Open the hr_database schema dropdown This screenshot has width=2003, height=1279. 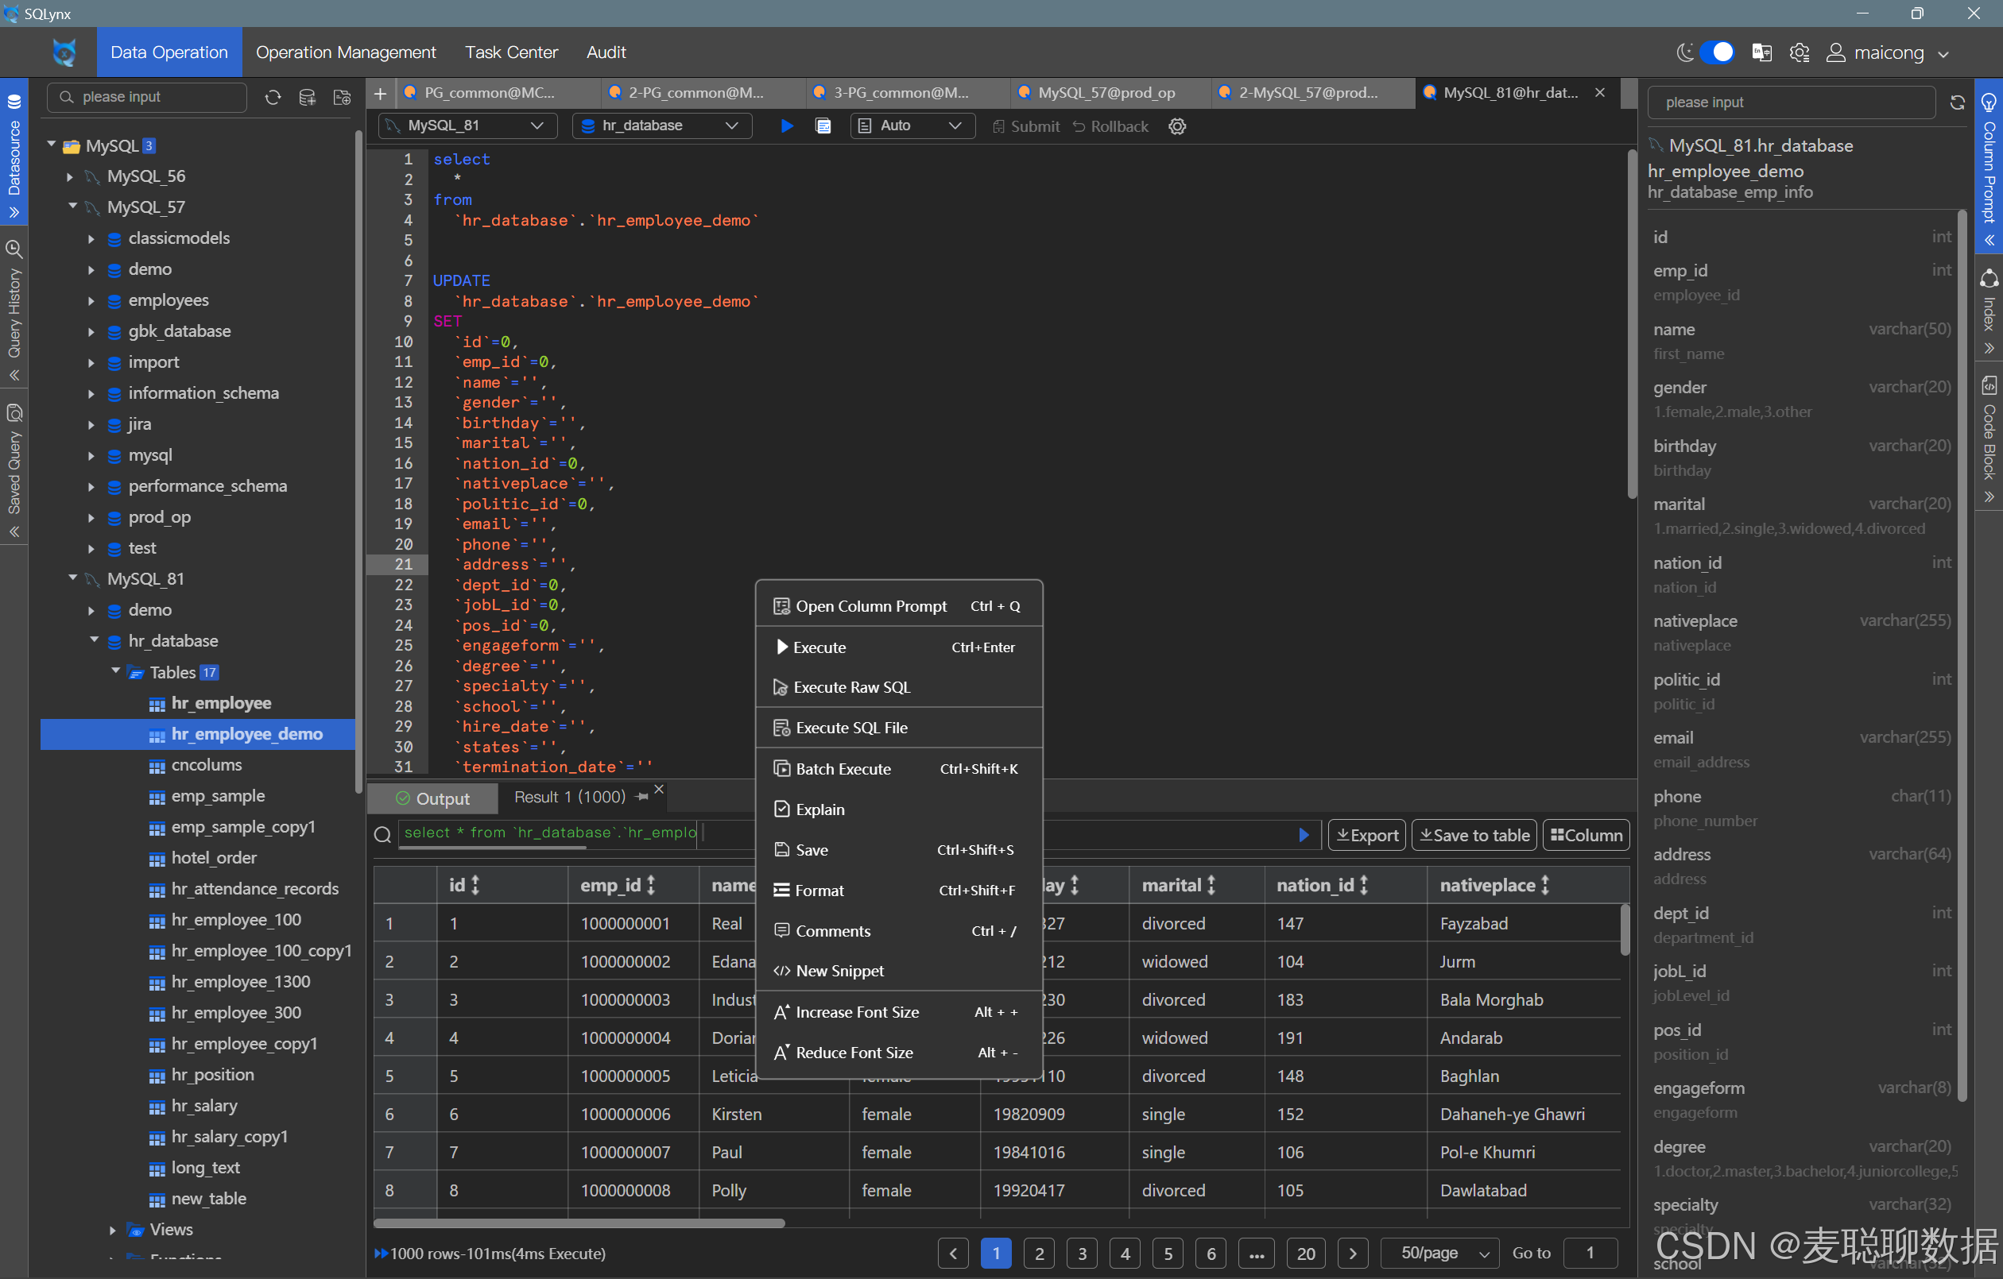[661, 126]
